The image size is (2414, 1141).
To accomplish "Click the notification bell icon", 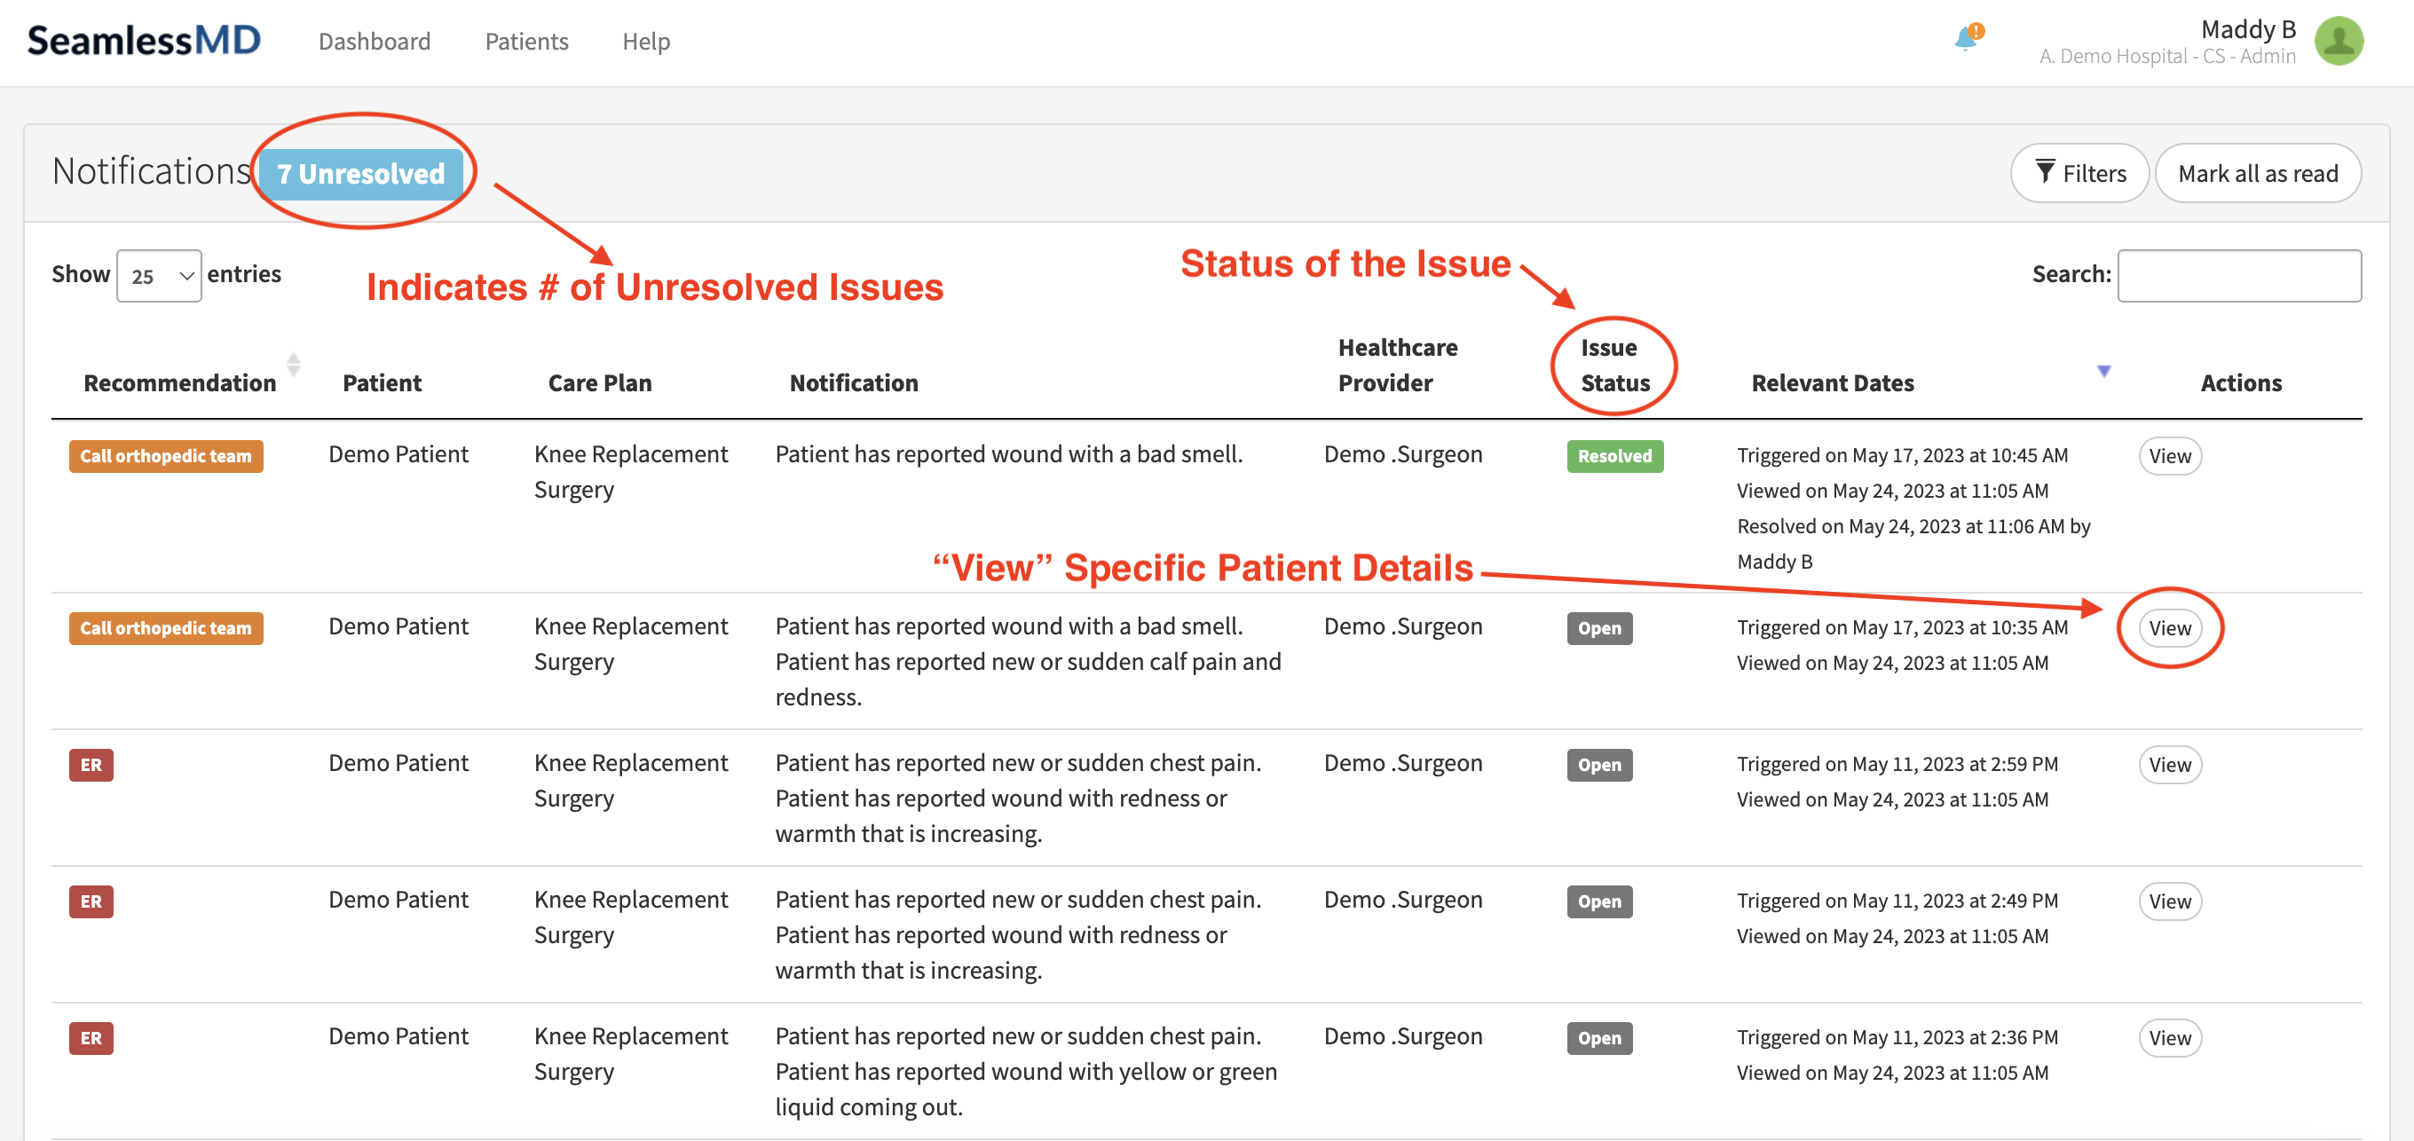I will 1967,39.
